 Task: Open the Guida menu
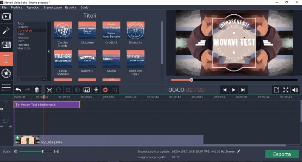[84, 7]
